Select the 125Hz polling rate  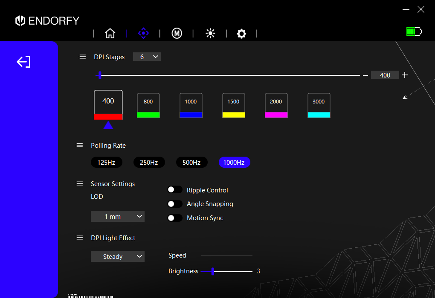pos(106,162)
